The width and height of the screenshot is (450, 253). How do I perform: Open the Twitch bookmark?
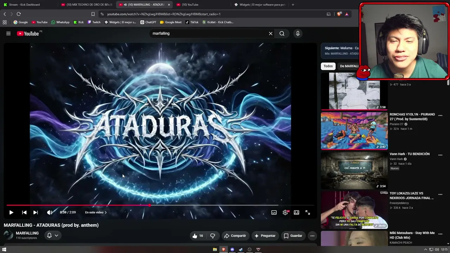[94, 22]
